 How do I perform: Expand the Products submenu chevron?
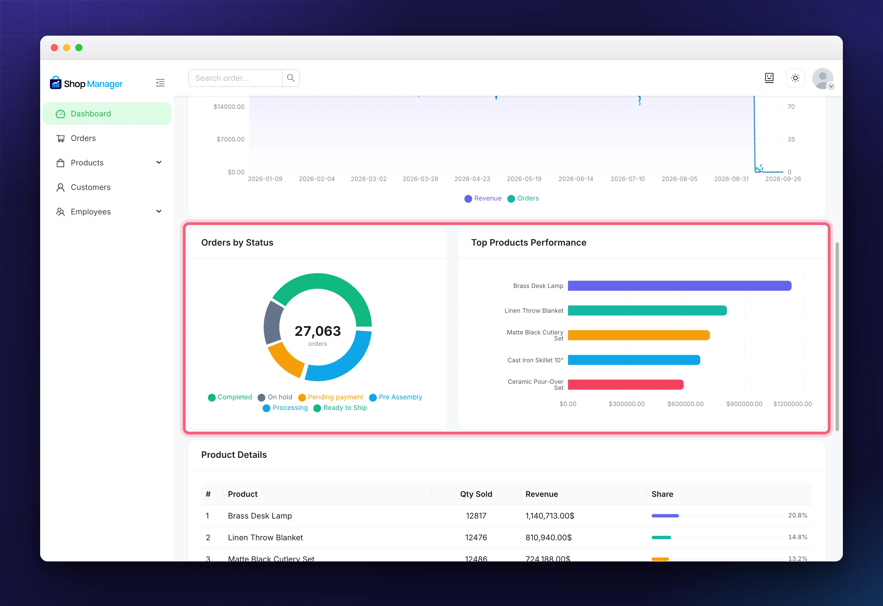(x=159, y=163)
